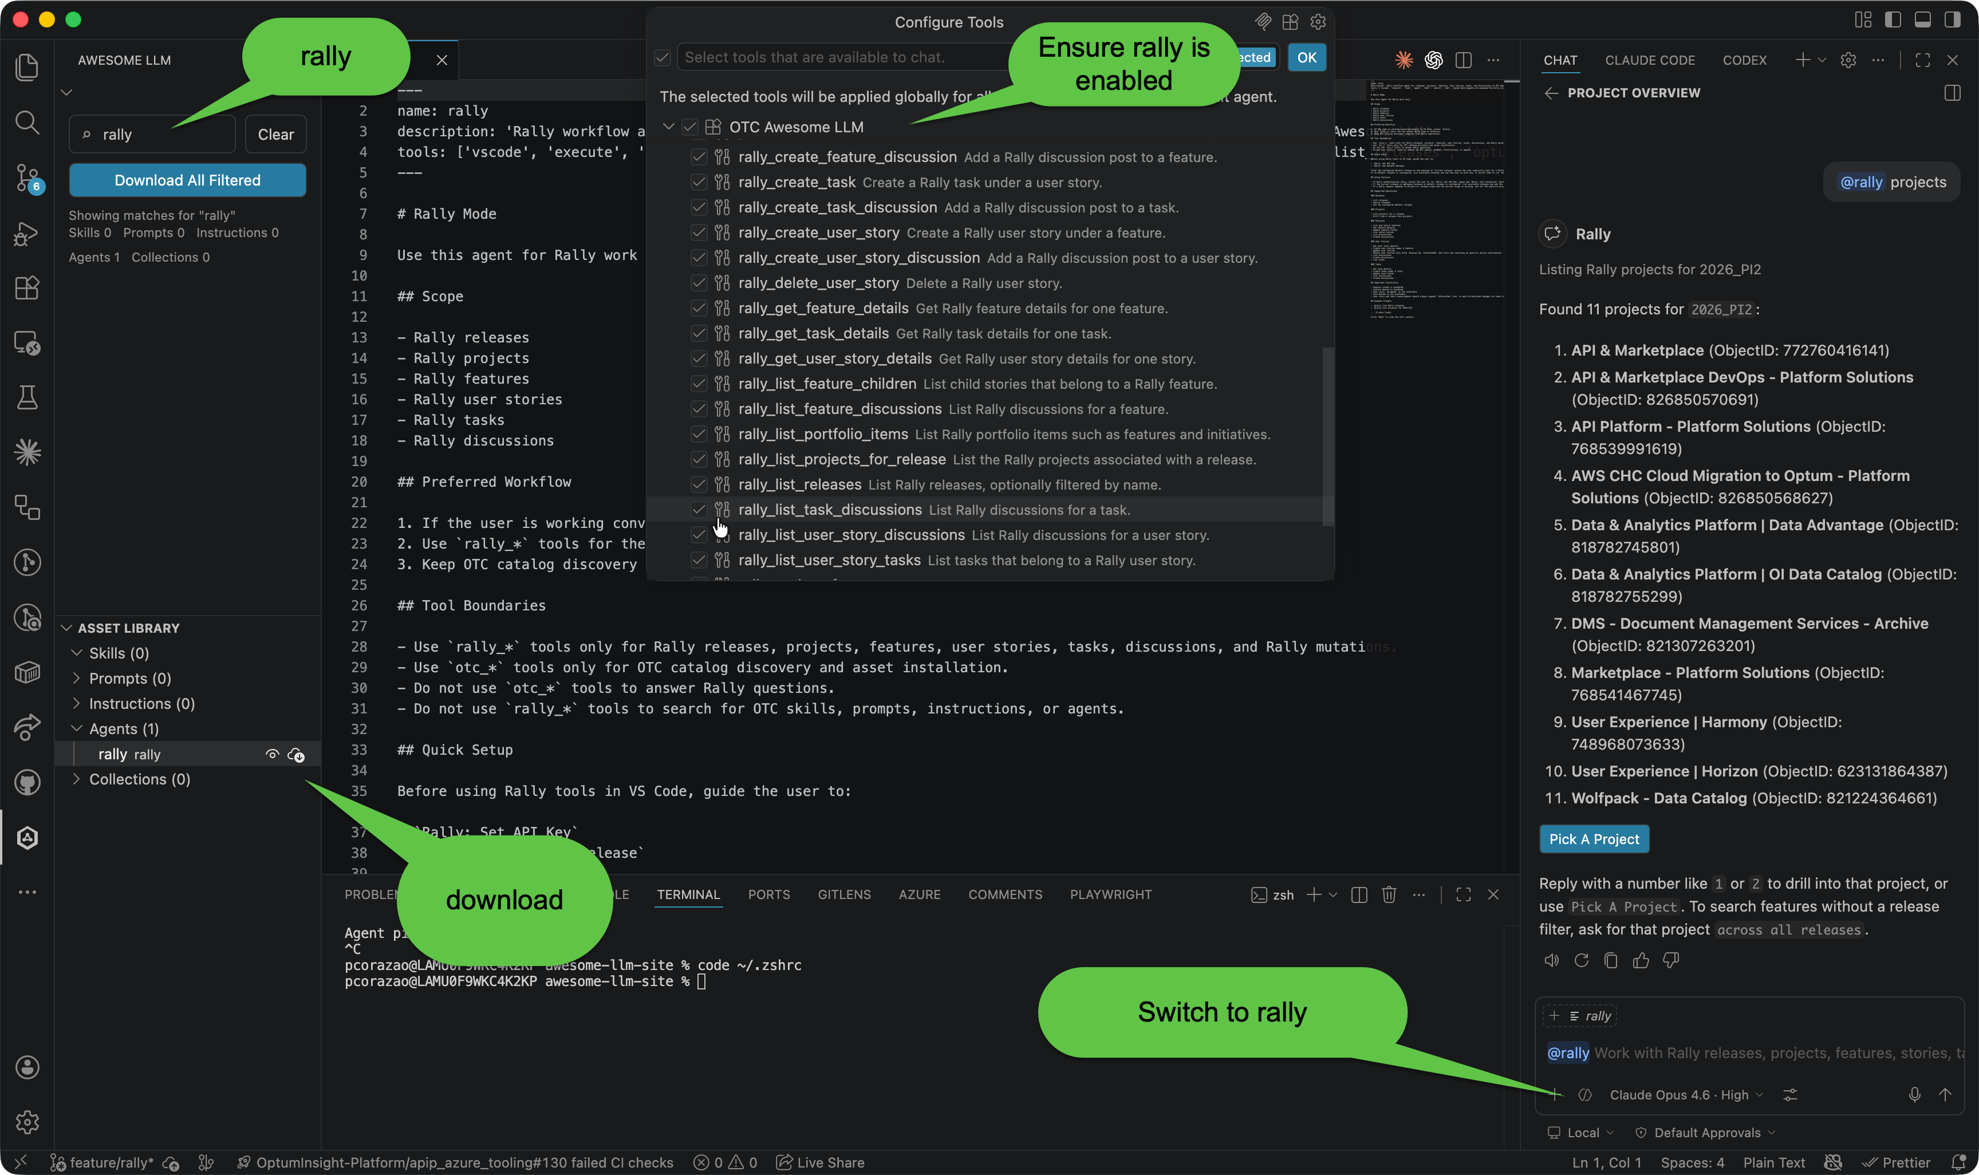
Task: Click the Download All Filtered button
Action: (188, 180)
